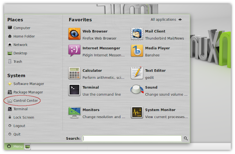The height and width of the screenshot is (154, 235).
Task: Click the search magnifier icon
Action: (x=186, y=139)
